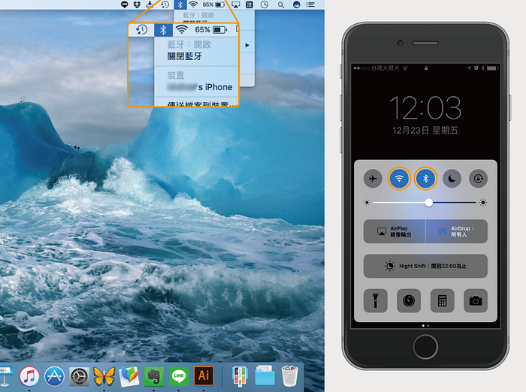Open the input method menu bar icon
Image resolution: width=526 pixels, height=392 pixels.
click(x=249, y=5)
